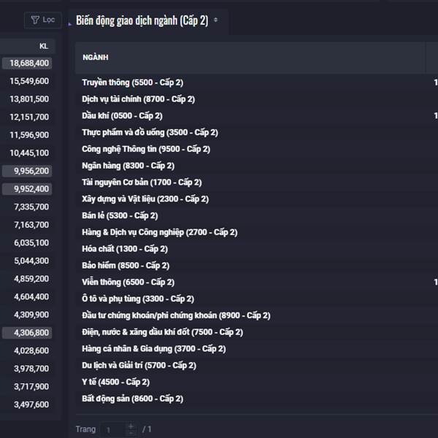Image resolution: width=438 pixels, height=438 pixels.
Task: Open the Ngân hàng (8300 - Cấp 2) row
Action: pyautogui.click(x=257, y=166)
